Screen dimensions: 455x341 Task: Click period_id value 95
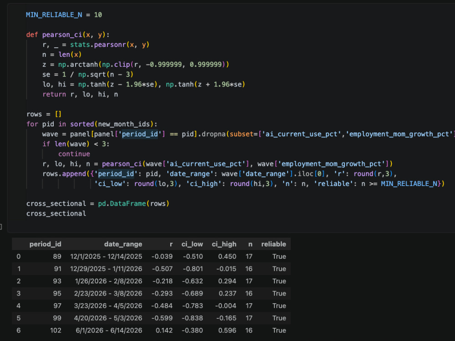click(57, 293)
